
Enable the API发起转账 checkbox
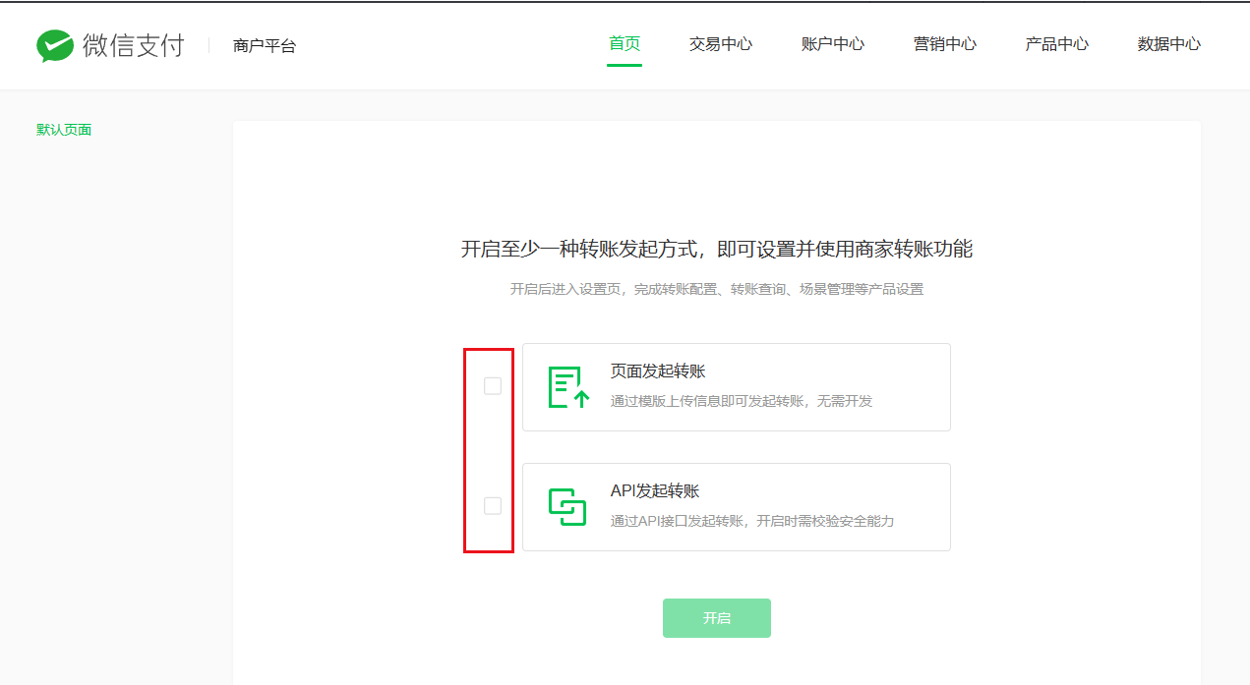[x=493, y=506]
